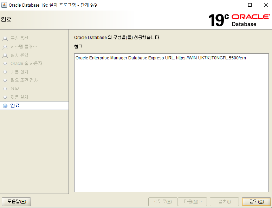
Task: Click the installer window title text
Action: pos(53,5)
